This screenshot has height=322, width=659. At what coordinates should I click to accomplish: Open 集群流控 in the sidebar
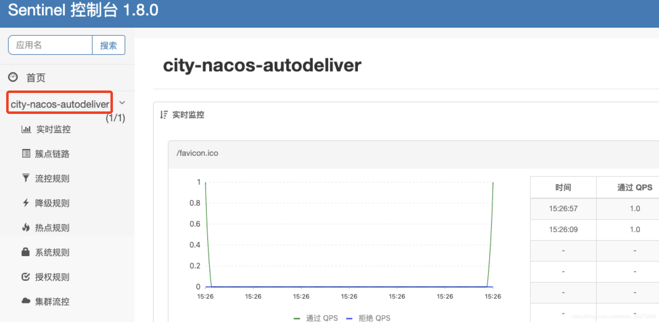coord(52,301)
